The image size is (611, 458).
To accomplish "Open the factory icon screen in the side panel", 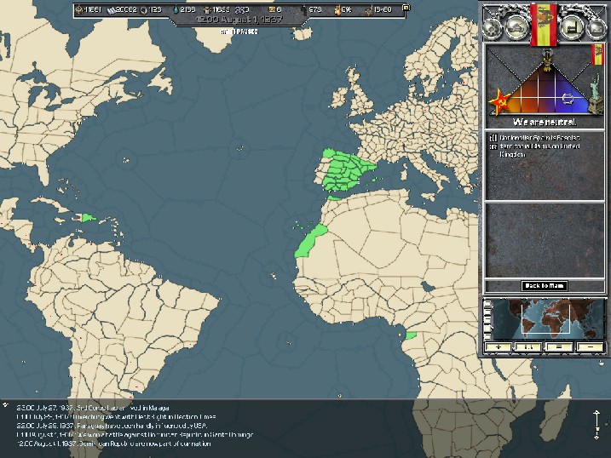I will pyautogui.click(x=572, y=27).
